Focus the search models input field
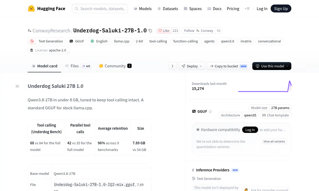 [100, 8]
